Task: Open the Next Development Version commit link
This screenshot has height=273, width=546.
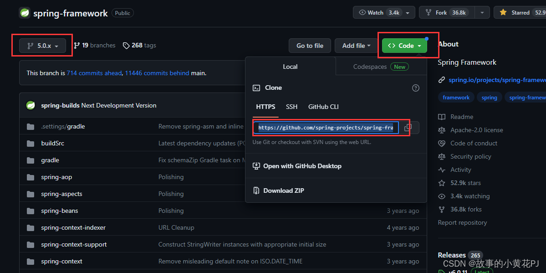Action: pyautogui.click(x=119, y=105)
